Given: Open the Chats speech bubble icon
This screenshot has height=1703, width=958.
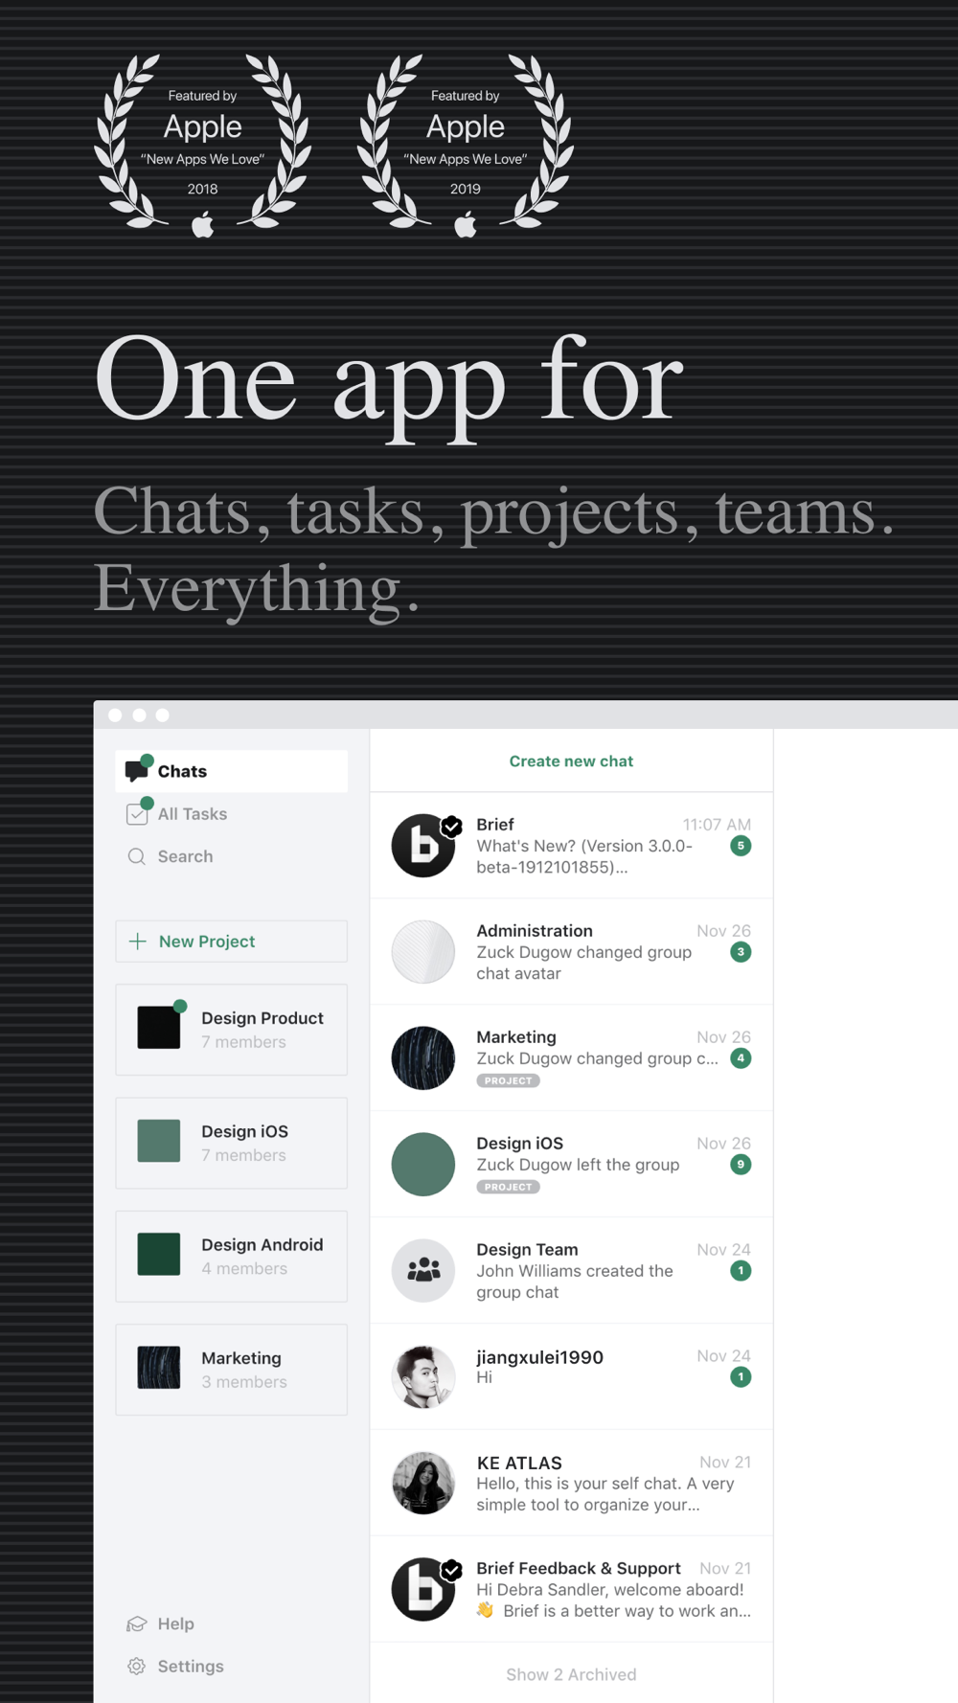Looking at the screenshot, I should 138,769.
